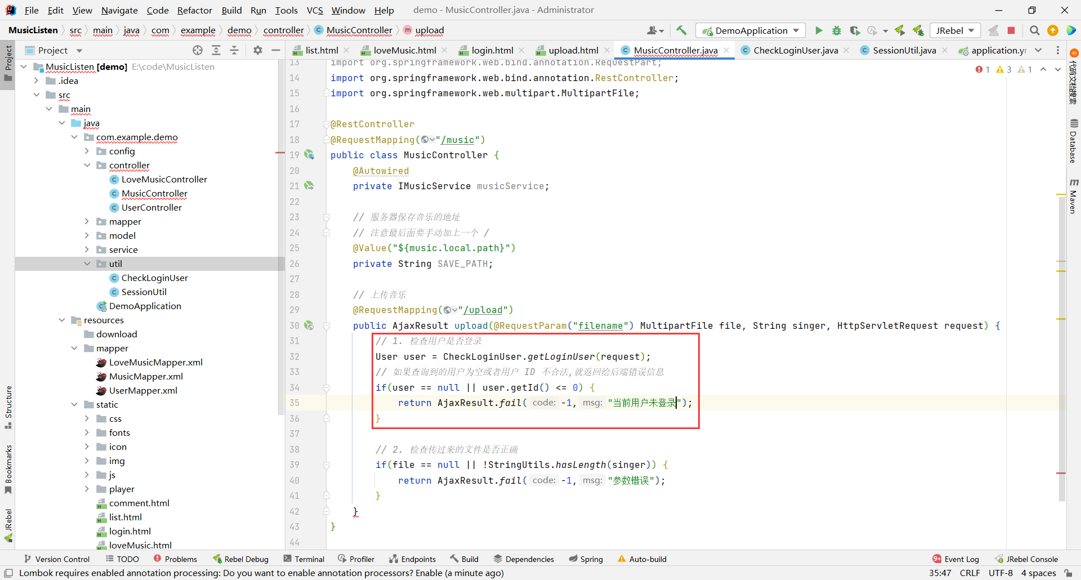Expand the mapper package folder
1081x580 pixels.
87,221
